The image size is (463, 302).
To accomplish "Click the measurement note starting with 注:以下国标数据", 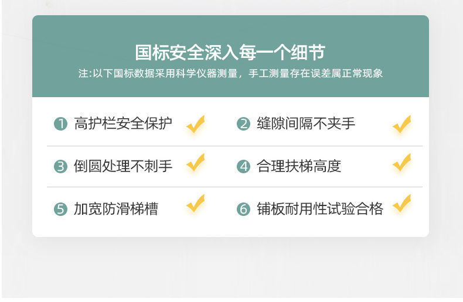I will [230, 74].
